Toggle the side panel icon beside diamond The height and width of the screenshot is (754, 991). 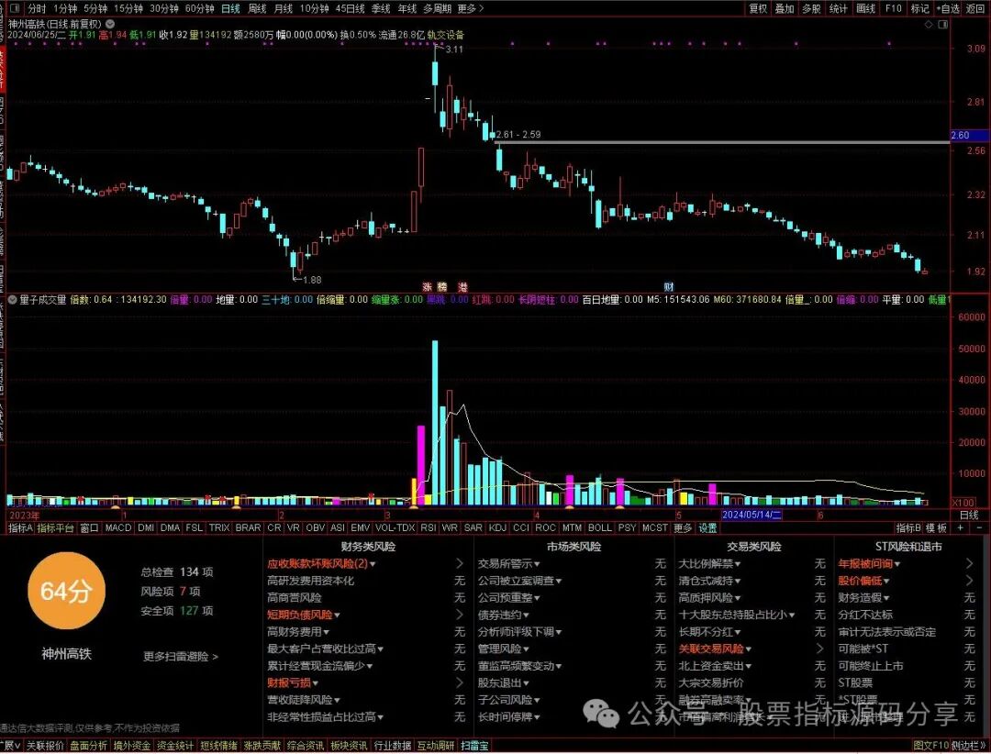tap(943, 24)
